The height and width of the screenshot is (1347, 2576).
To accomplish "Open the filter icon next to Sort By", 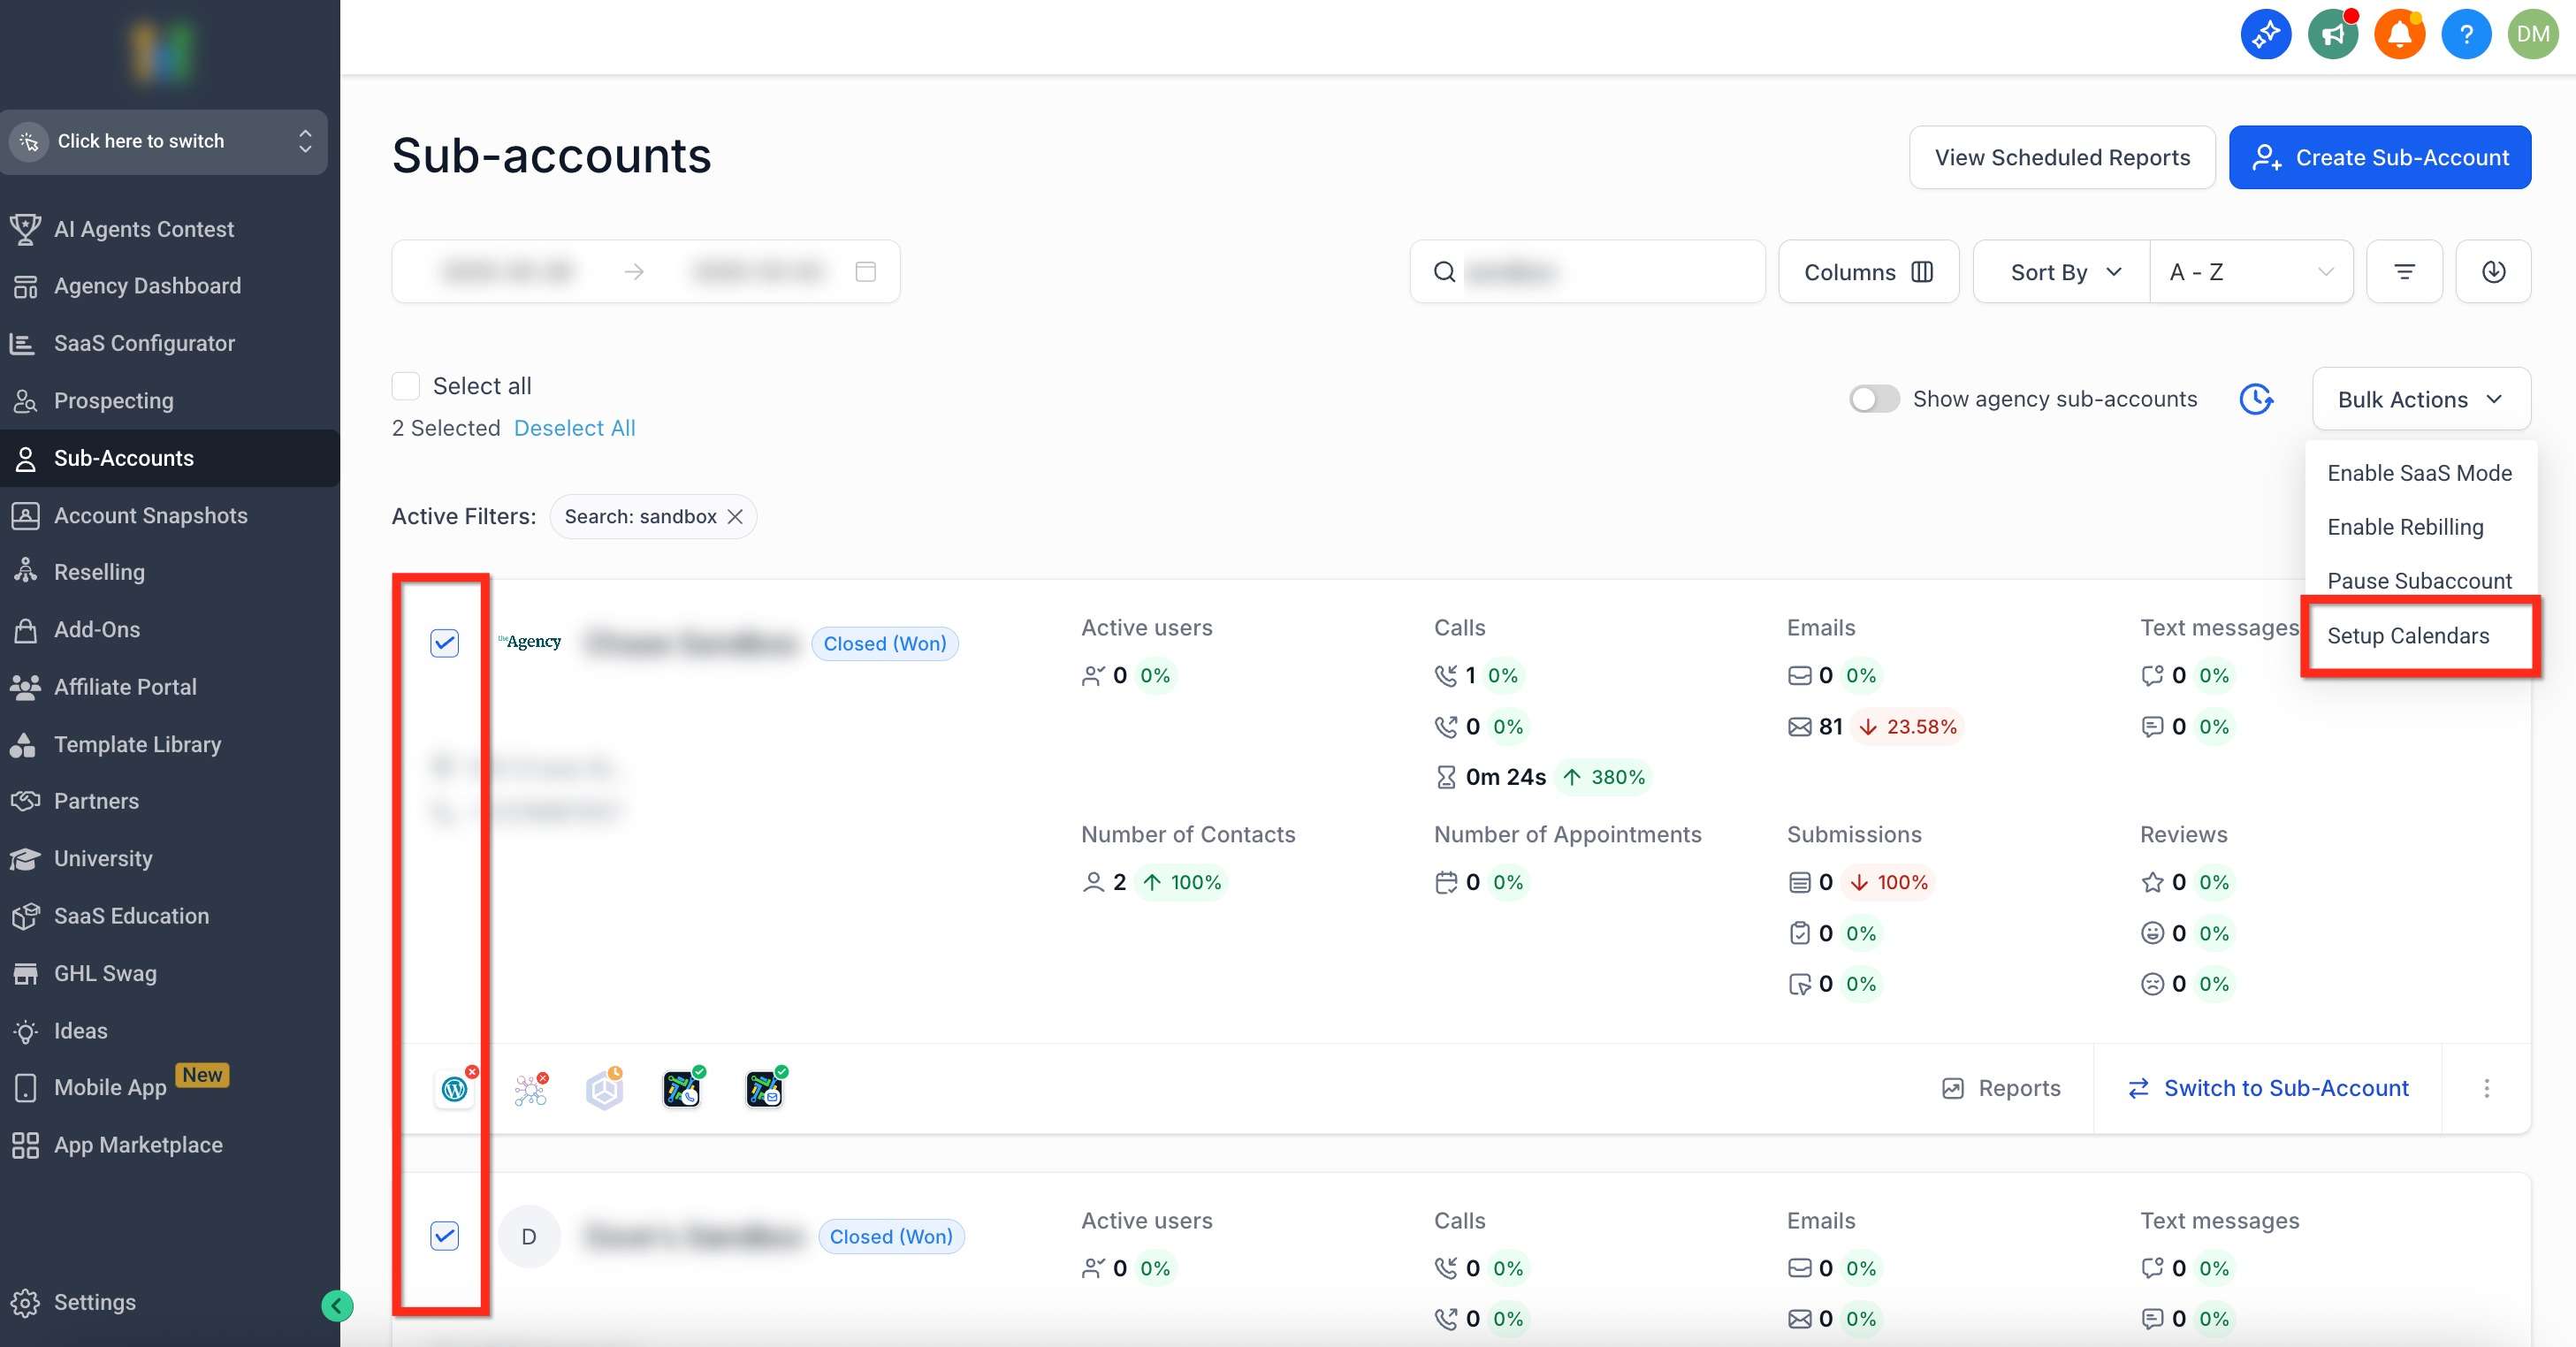I will (2405, 271).
